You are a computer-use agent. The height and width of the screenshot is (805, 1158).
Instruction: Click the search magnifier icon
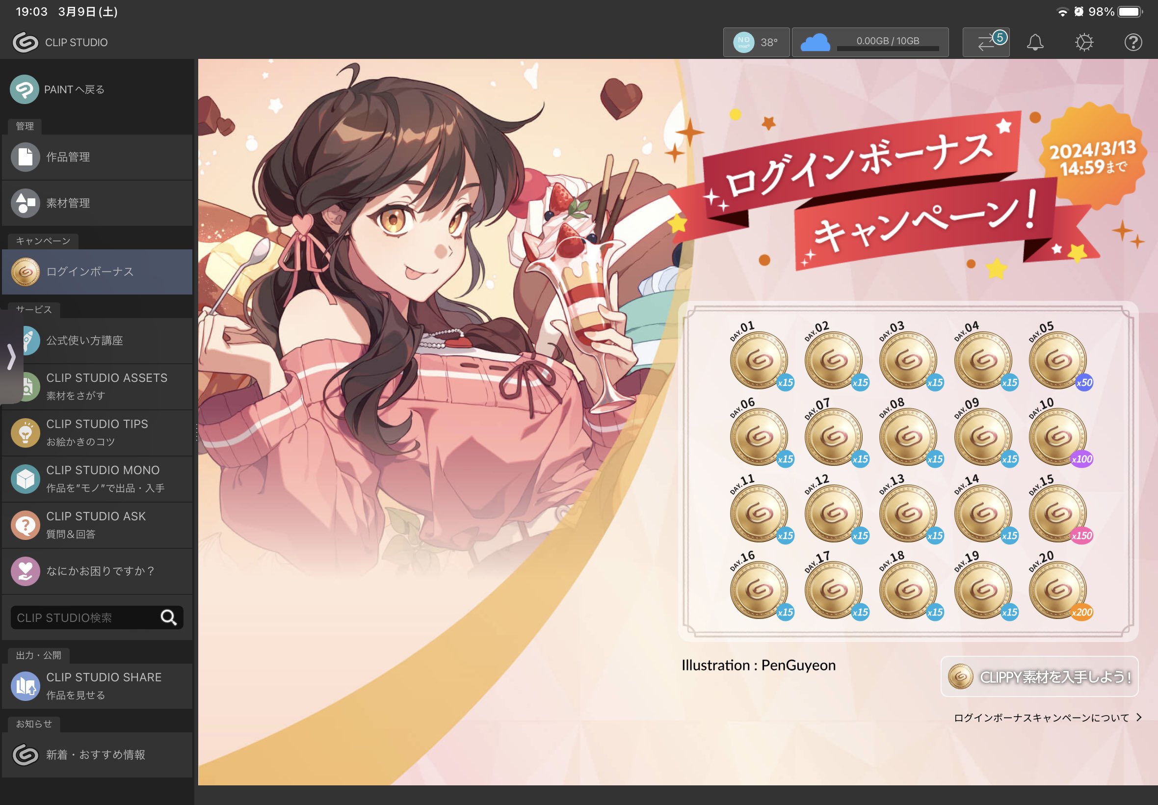[169, 617]
